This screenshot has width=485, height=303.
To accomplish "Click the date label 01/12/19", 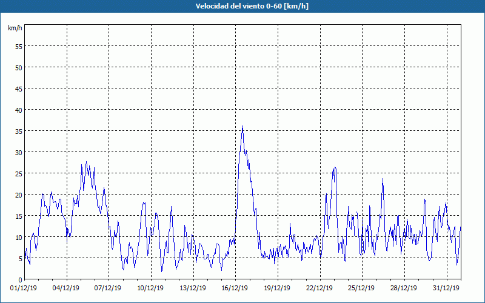I will click(x=24, y=288).
